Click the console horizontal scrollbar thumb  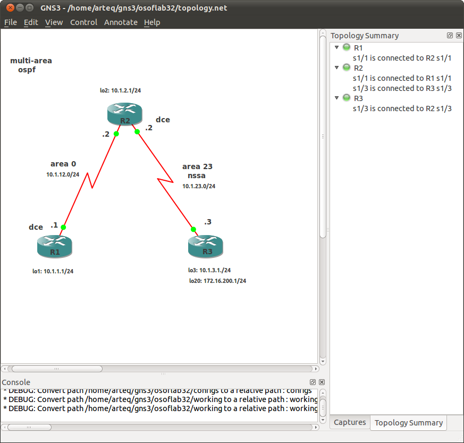(29, 427)
